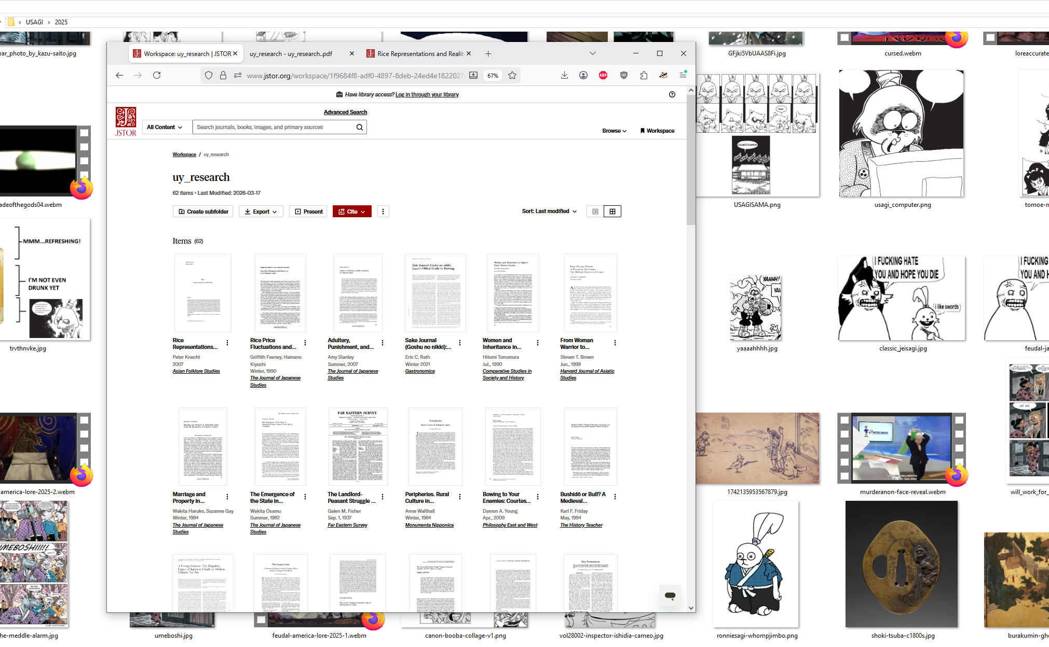Open the Browse menu in JSTOR header

pyautogui.click(x=614, y=131)
